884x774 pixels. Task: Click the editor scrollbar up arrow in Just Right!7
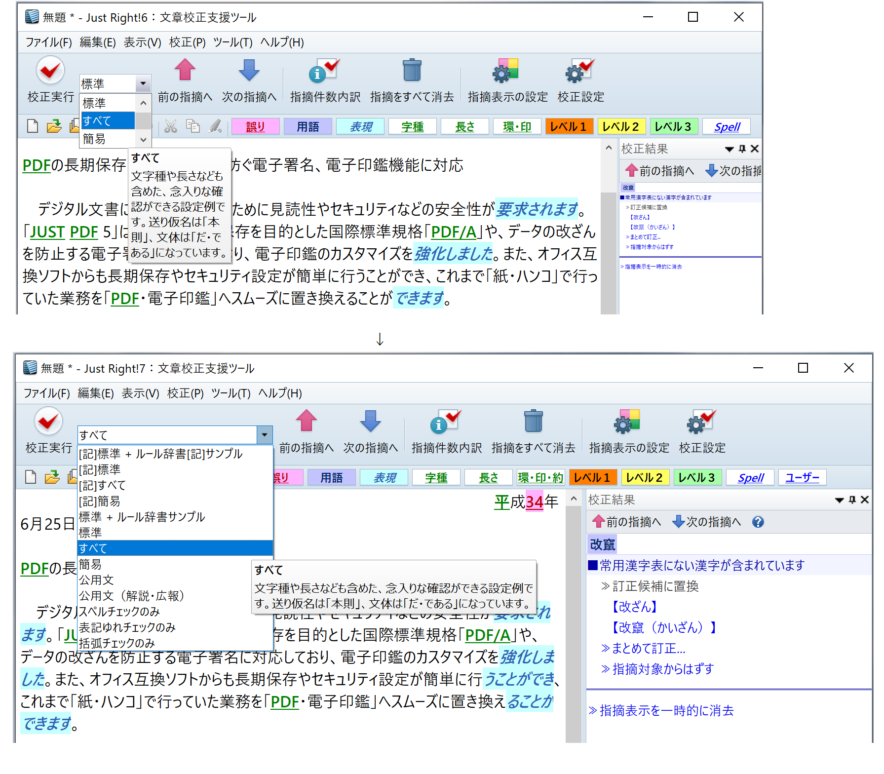(x=574, y=499)
